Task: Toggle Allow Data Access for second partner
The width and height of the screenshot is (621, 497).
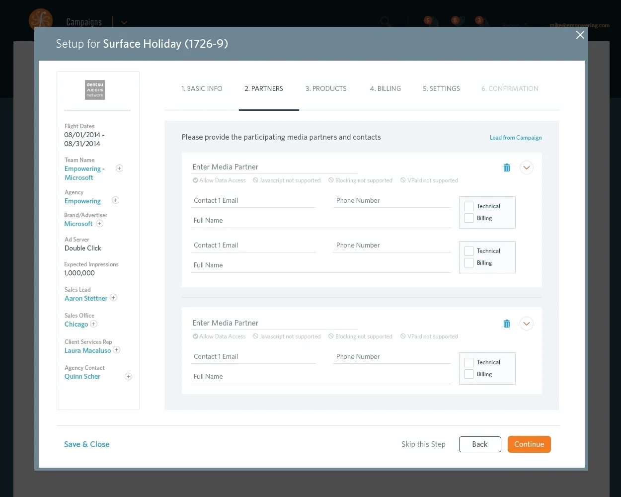Action: coord(219,336)
